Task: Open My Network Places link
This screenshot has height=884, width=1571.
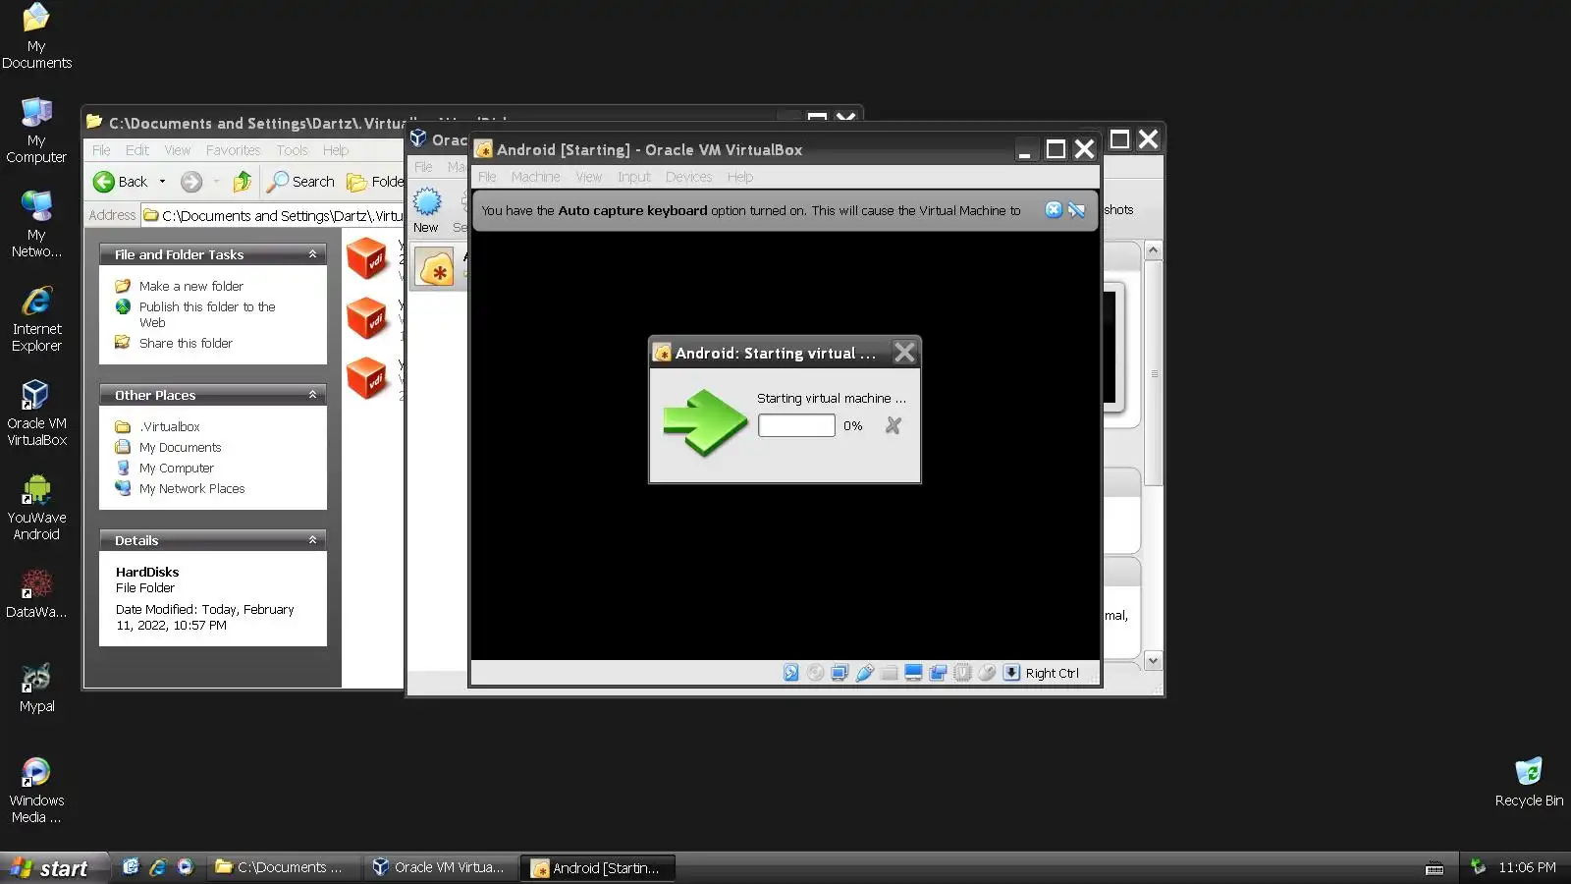Action: 191,488
